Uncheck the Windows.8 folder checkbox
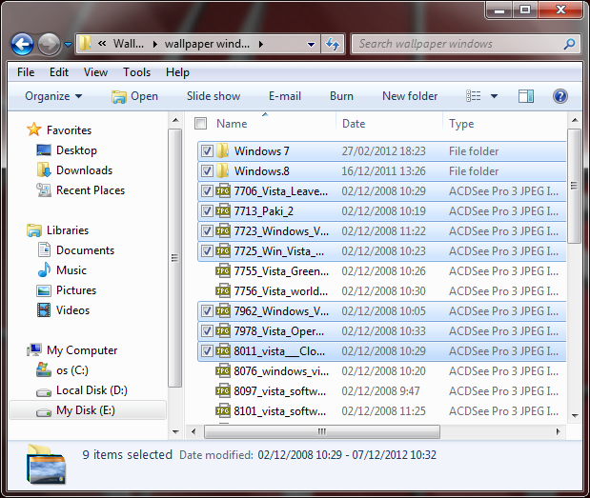The image size is (590, 498). (207, 171)
